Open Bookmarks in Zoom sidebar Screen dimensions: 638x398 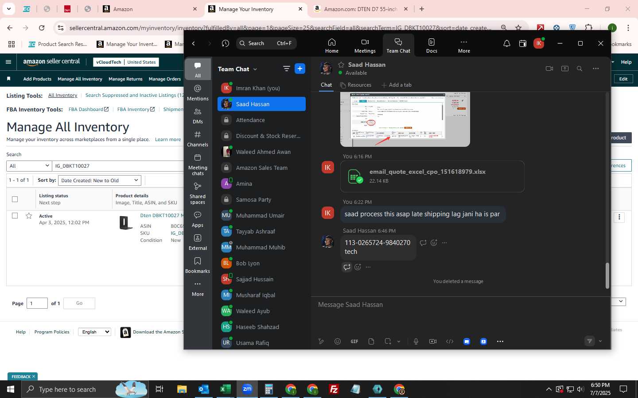point(198,265)
